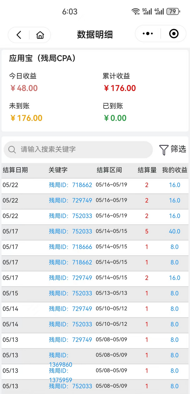Tap the 结算日期 column header
190x394 pixels.
click(x=15, y=170)
